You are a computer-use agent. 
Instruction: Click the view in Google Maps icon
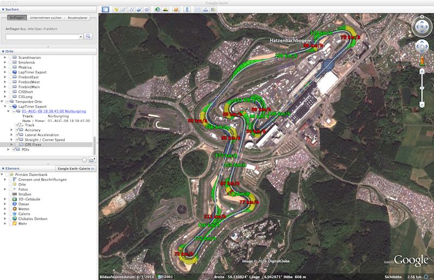click(x=213, y=9)
